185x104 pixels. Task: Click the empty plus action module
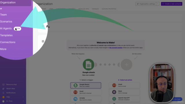pyautogui.click(x=127, y=65)
